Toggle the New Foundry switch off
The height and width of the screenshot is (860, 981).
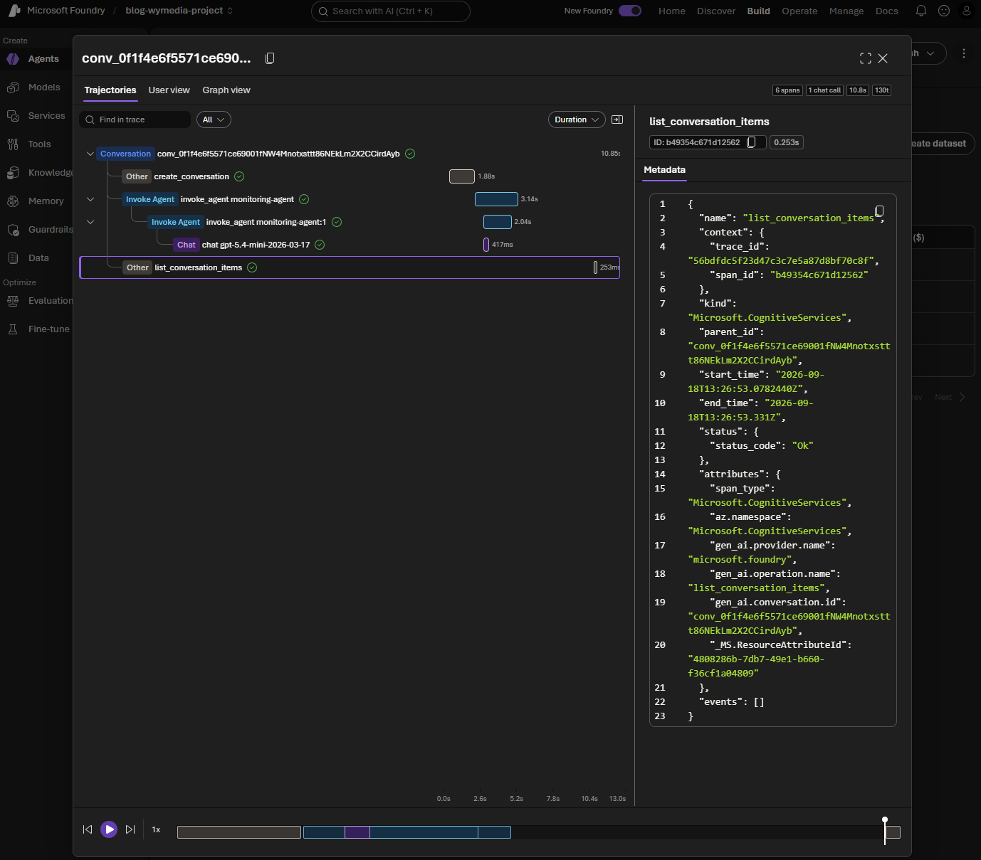(x=630, y=11)
